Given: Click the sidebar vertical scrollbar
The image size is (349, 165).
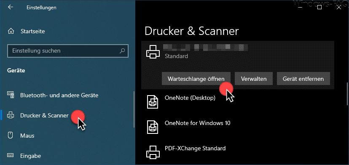Looking at the screenshot, I should click(134, 109).
